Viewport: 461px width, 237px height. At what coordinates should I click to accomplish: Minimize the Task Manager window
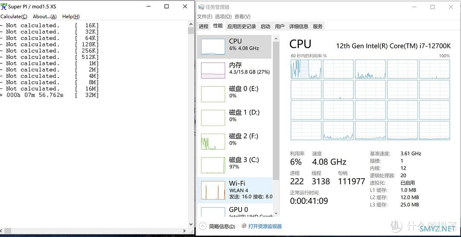pos(414,7)
